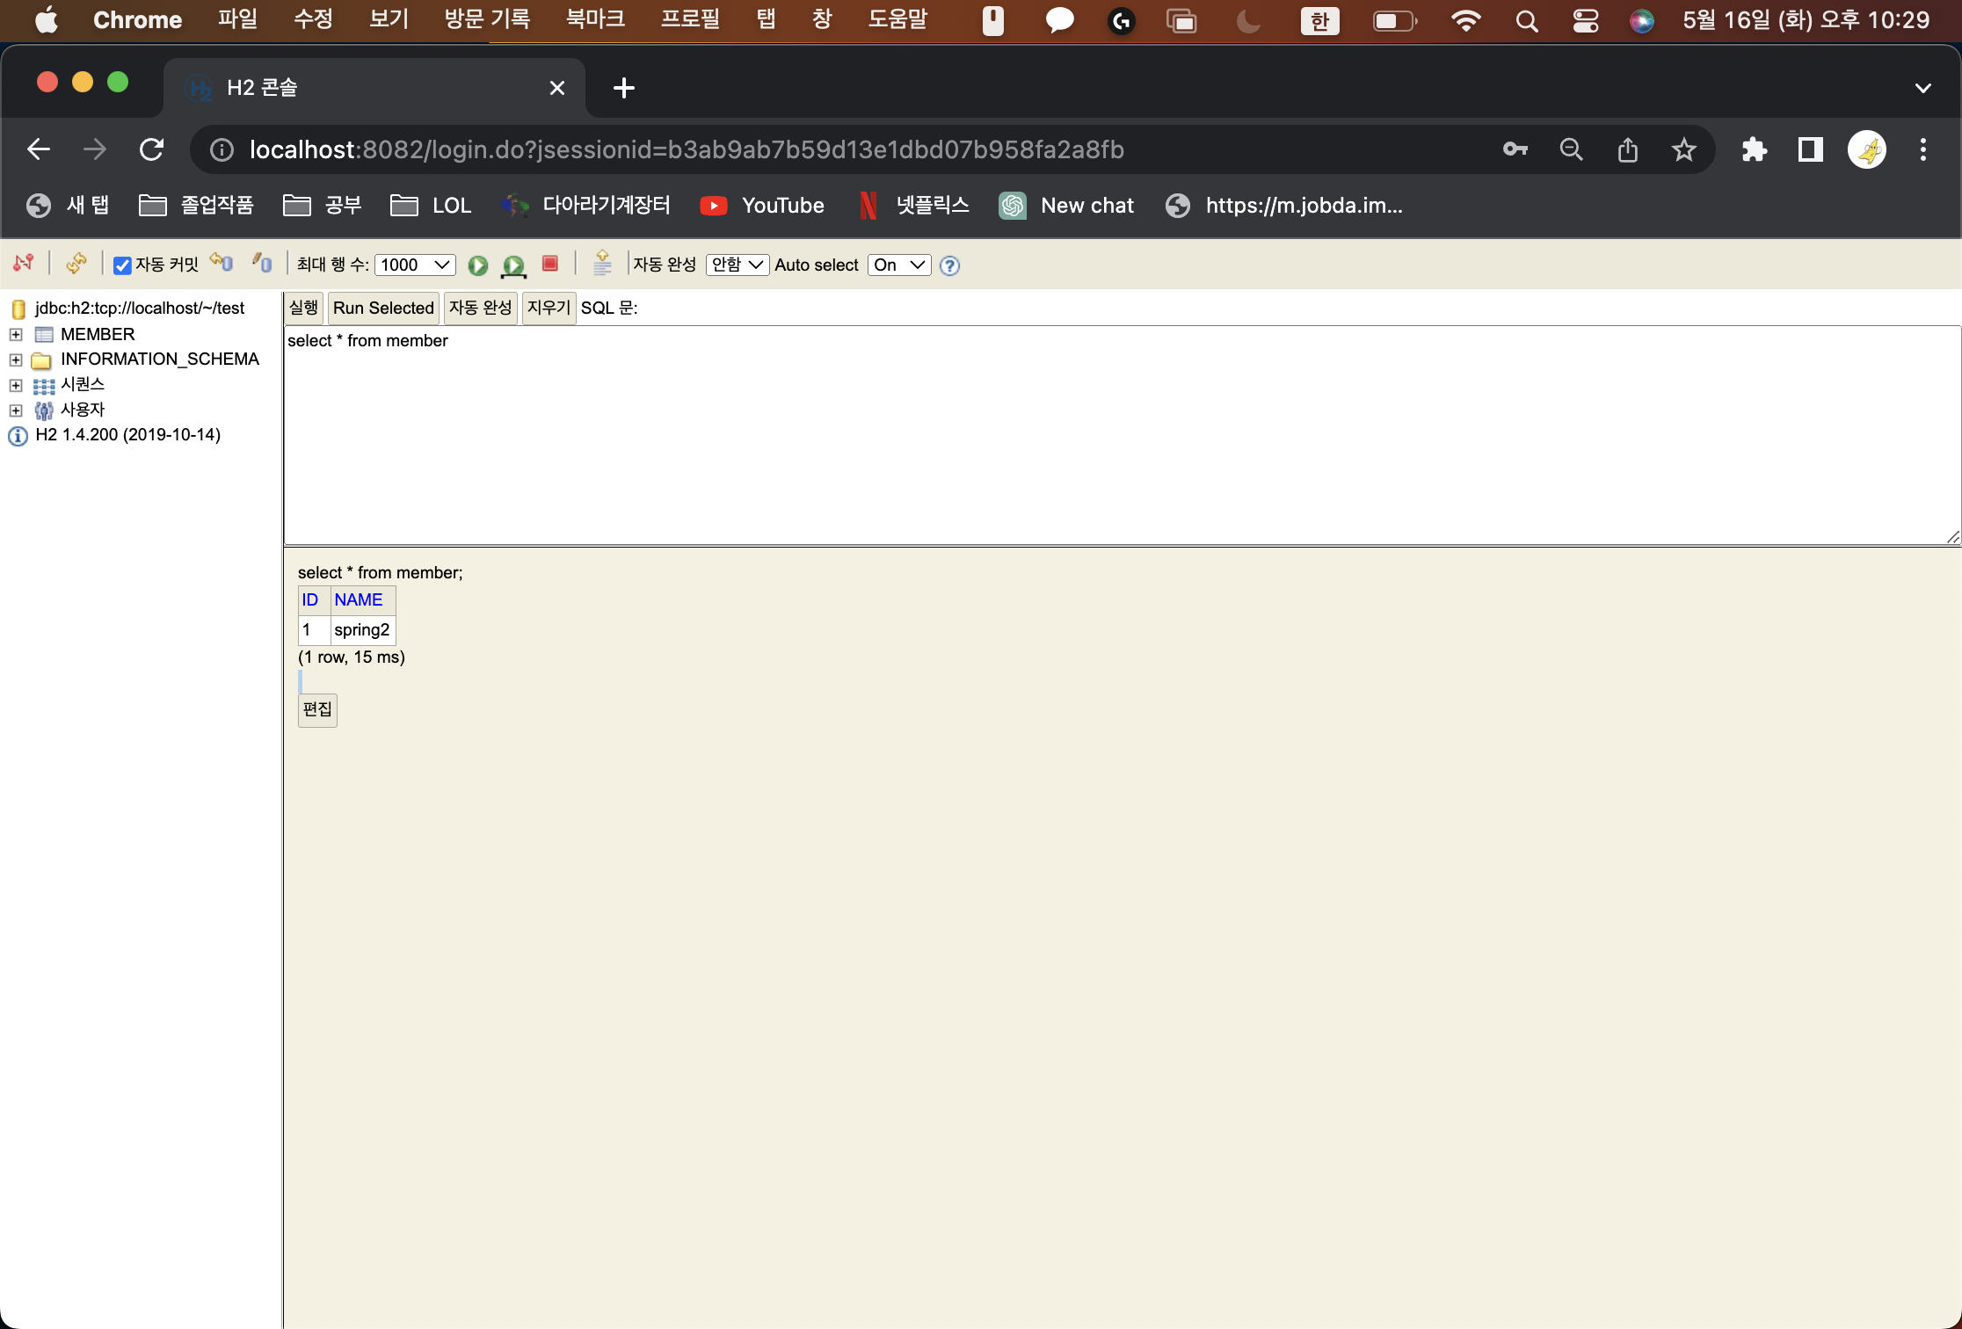Screen dimensions: 1962x1329
Task: Open the 넷플릭스 bookmark
Action: tap(913, 206)
